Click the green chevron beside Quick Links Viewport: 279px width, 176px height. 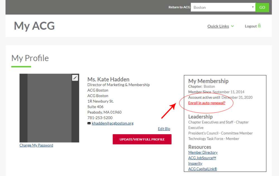coord(232,26)
